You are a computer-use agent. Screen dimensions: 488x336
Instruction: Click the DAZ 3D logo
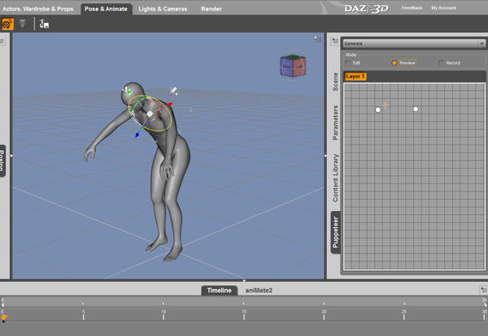tap(366, 8)
